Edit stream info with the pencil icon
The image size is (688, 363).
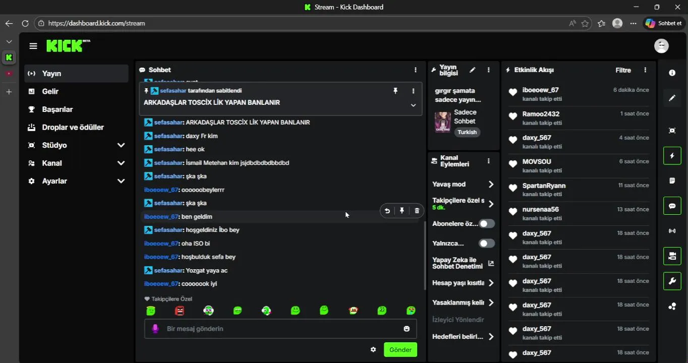[x=473, y=70]
